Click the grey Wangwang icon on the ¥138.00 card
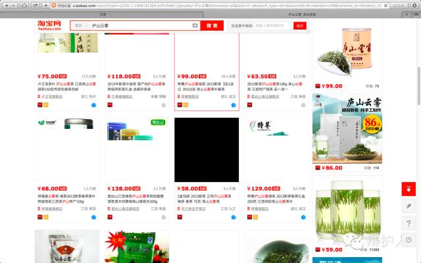 point(164,217)
